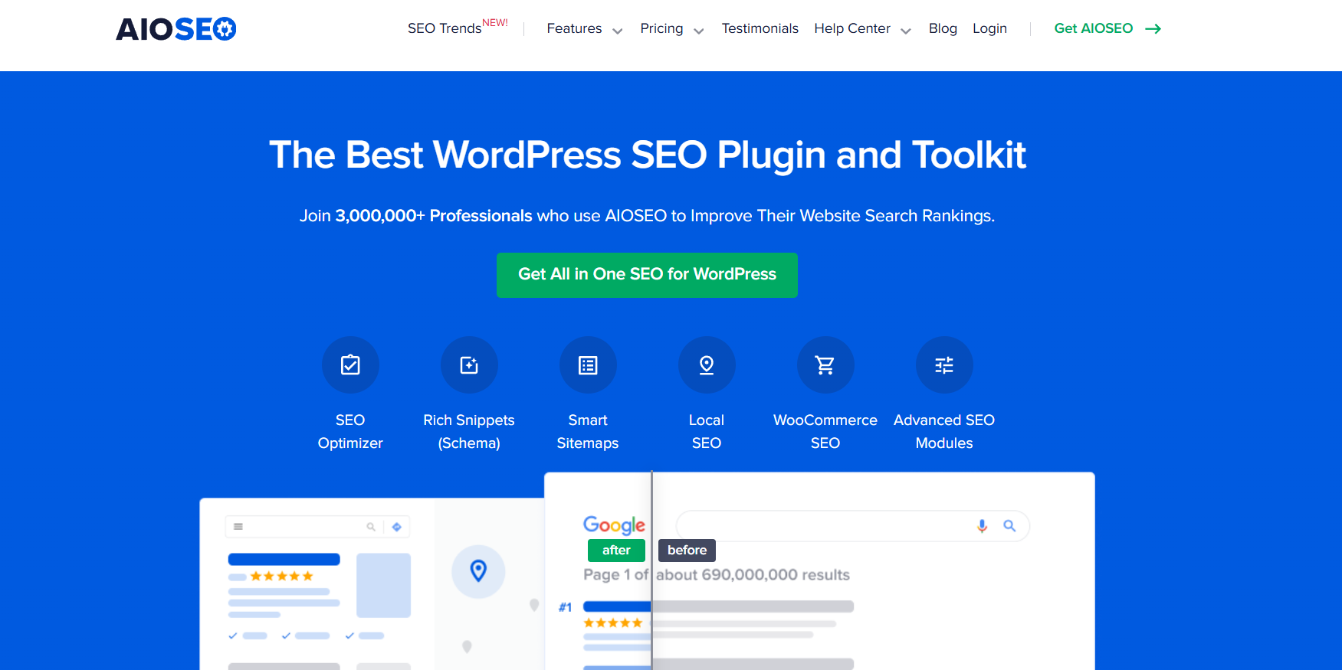Click inside the mock Google search field

(820, 526)
